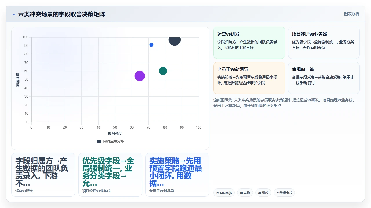The image size is (371, 208).
Task: Click the lightning icon beside the title
Action: coord(14,14)
